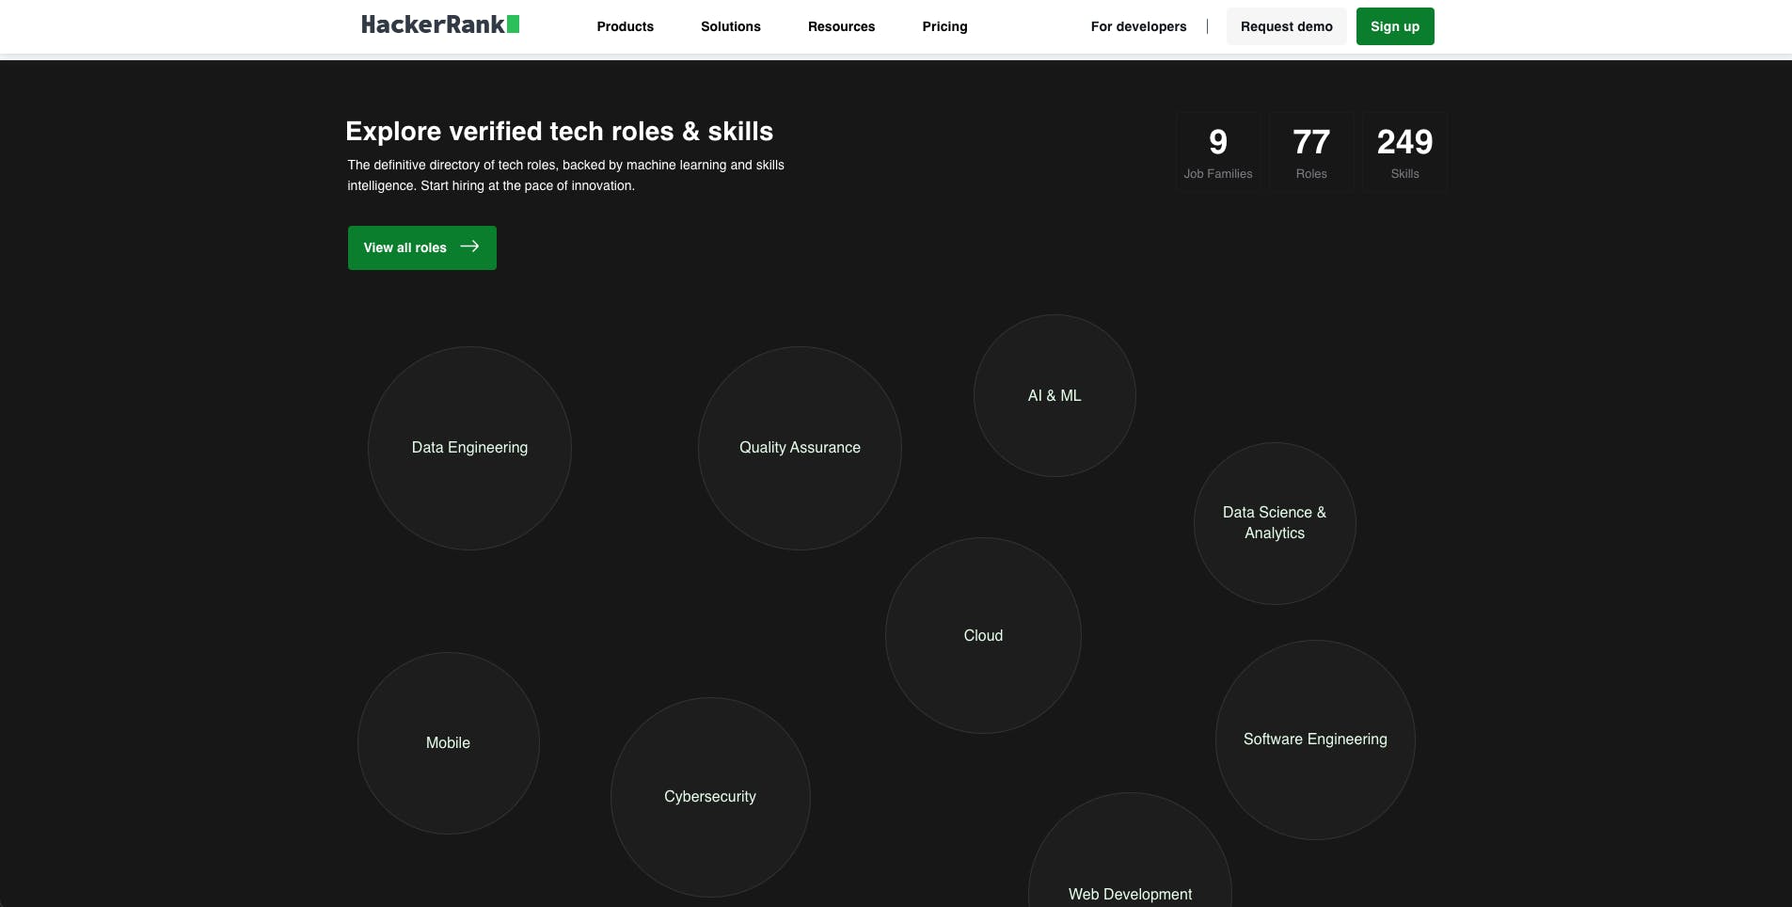1792x907 pixels.
Task: Click the Request demo button
Action: tap(1285, 26)
